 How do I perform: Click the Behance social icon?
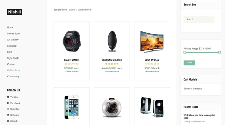tap(8, 115)
